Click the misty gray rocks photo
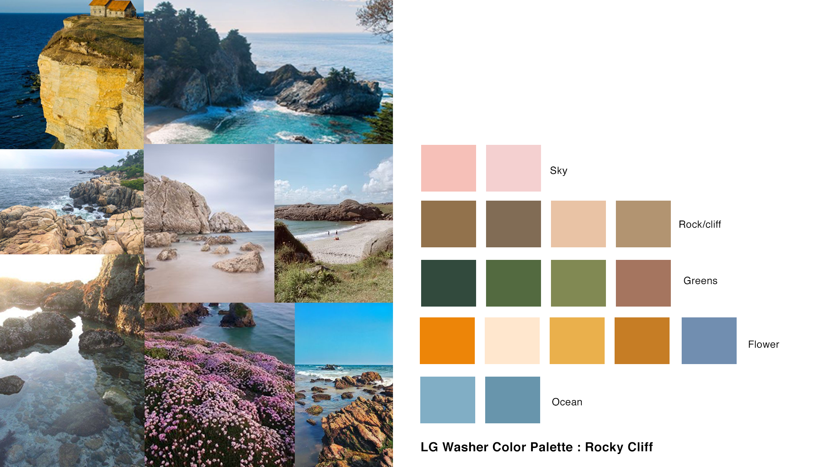831x467 pixels. coord(209,223)
